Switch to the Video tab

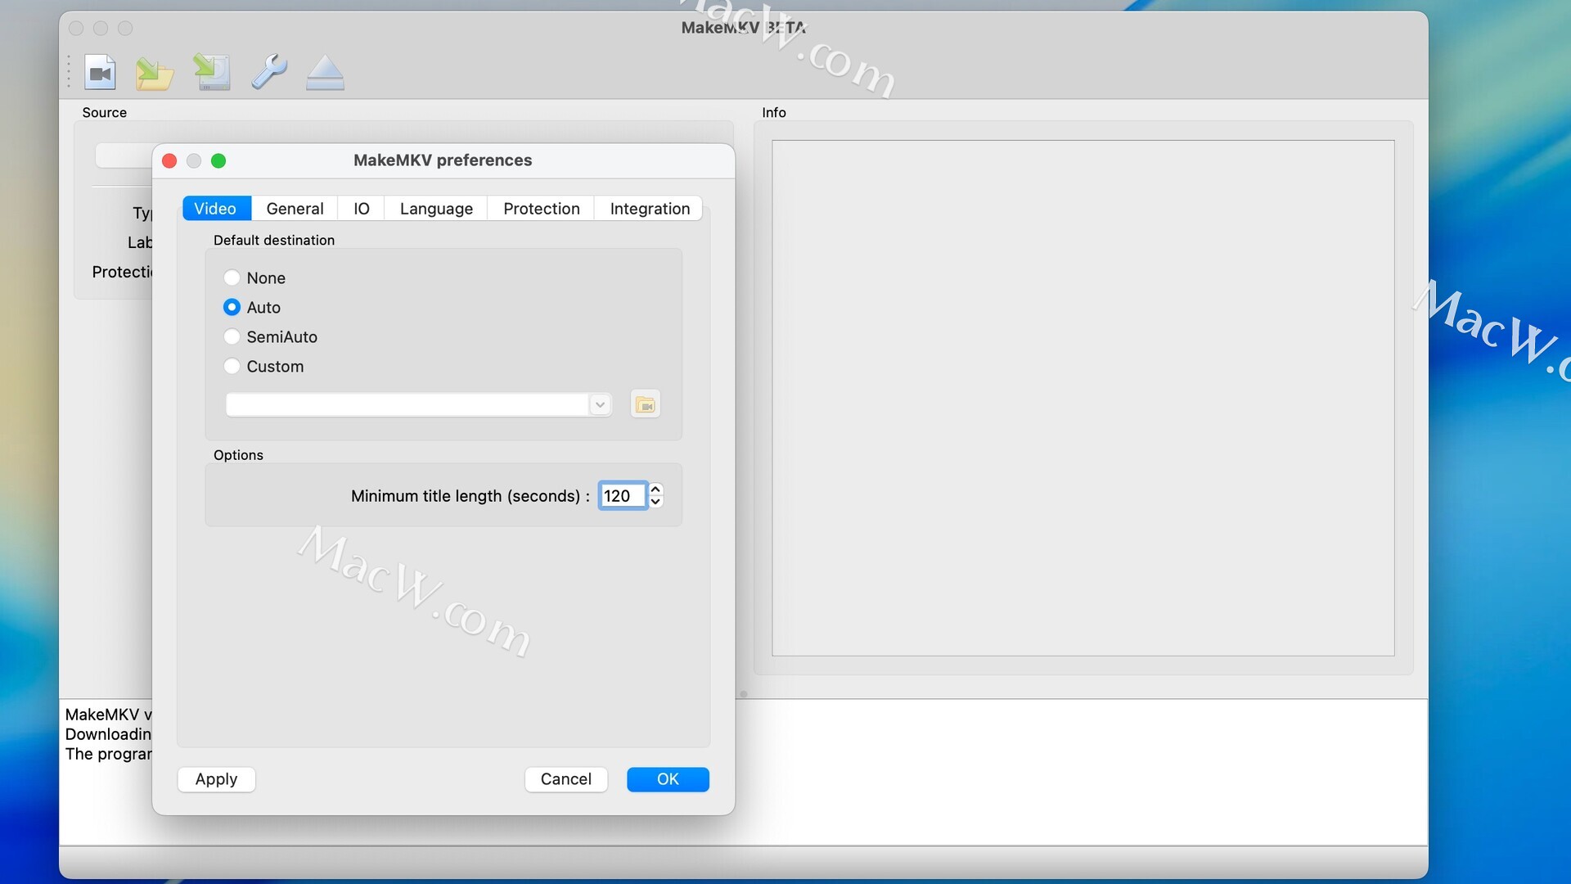pos(216,209)
